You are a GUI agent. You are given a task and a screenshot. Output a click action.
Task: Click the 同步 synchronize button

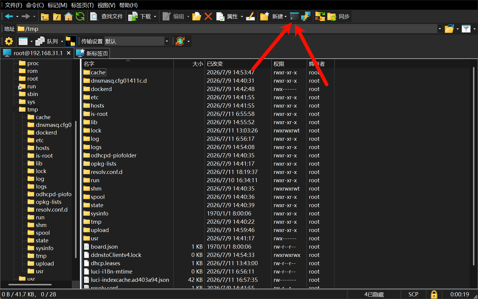tap(338, 16)
